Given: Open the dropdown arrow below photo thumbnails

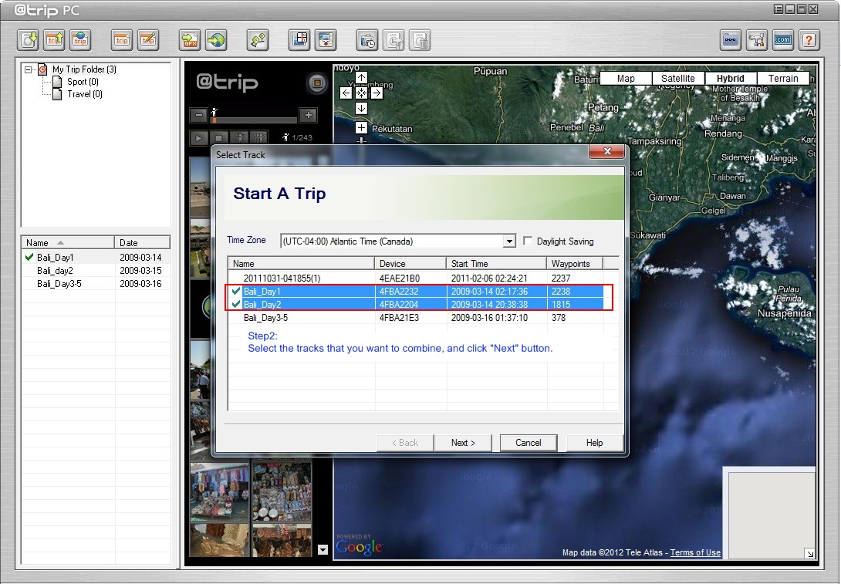Looking at the screenshot, I should pyautogui.click(x=323, y=550).
